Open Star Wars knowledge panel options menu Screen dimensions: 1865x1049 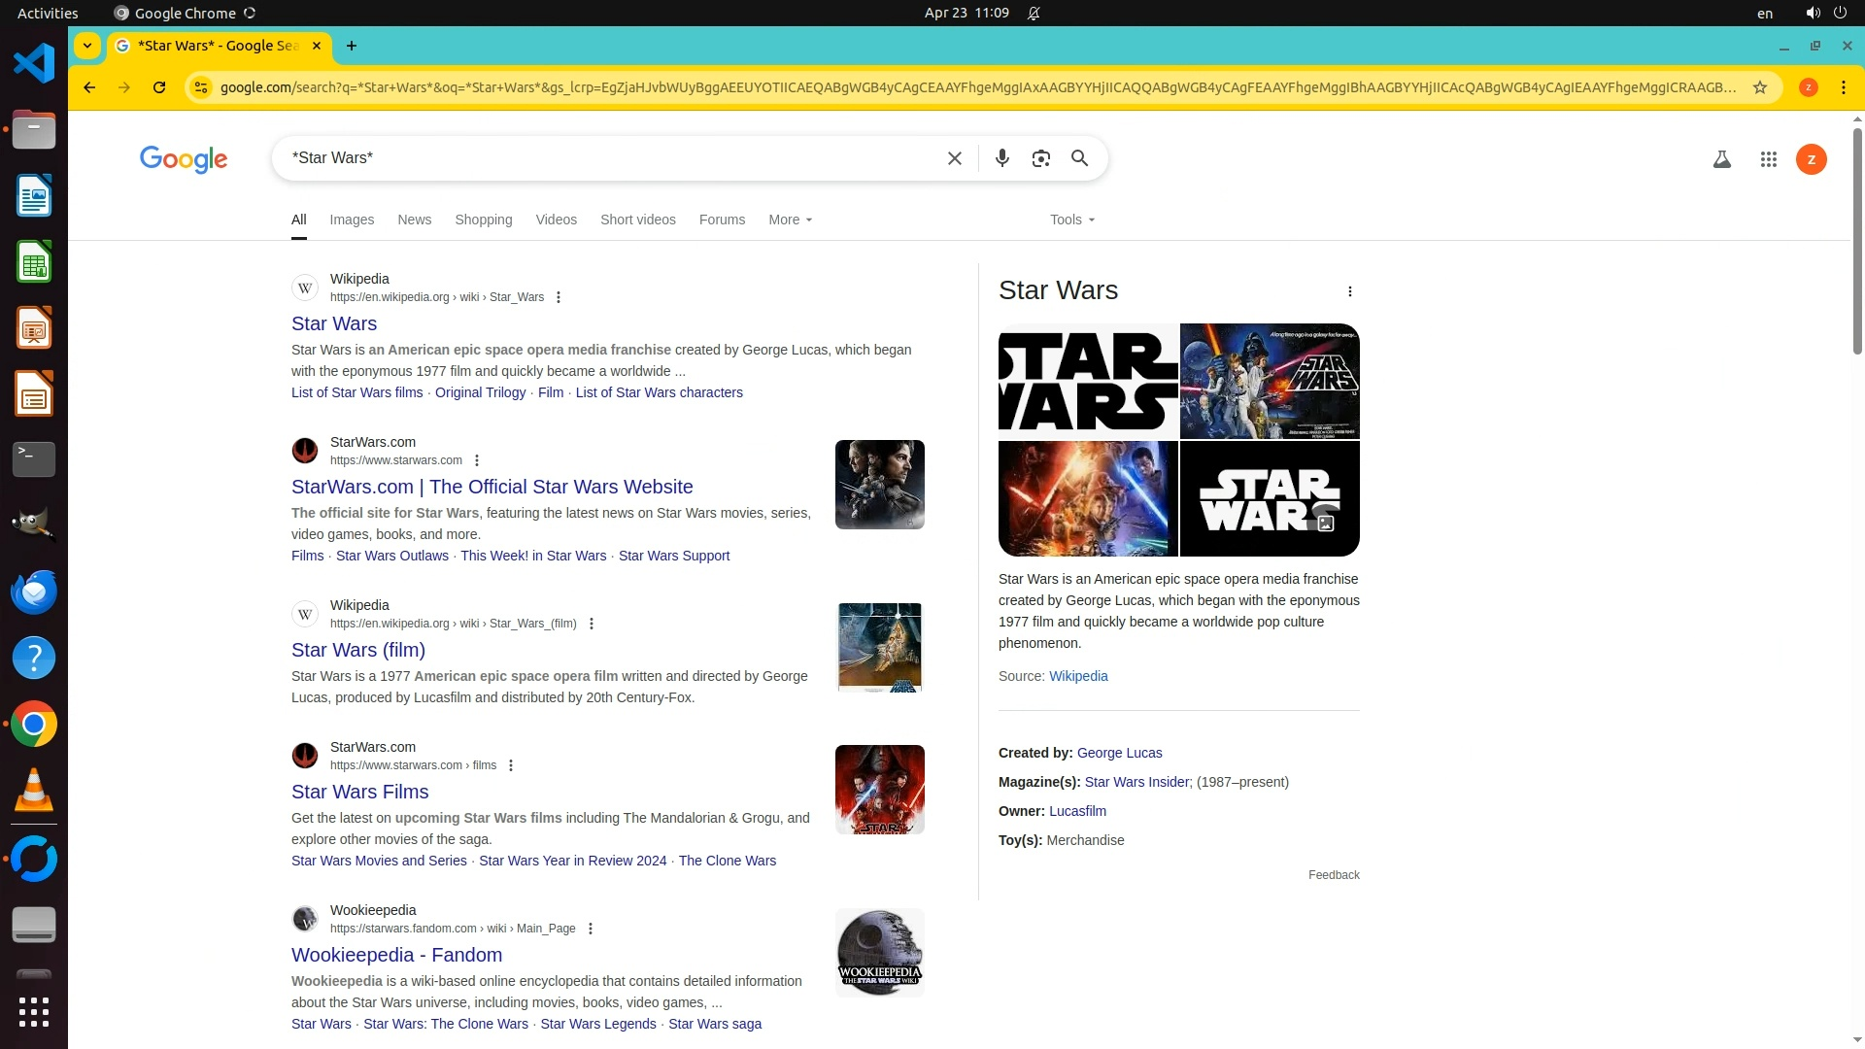[1349, 291]
